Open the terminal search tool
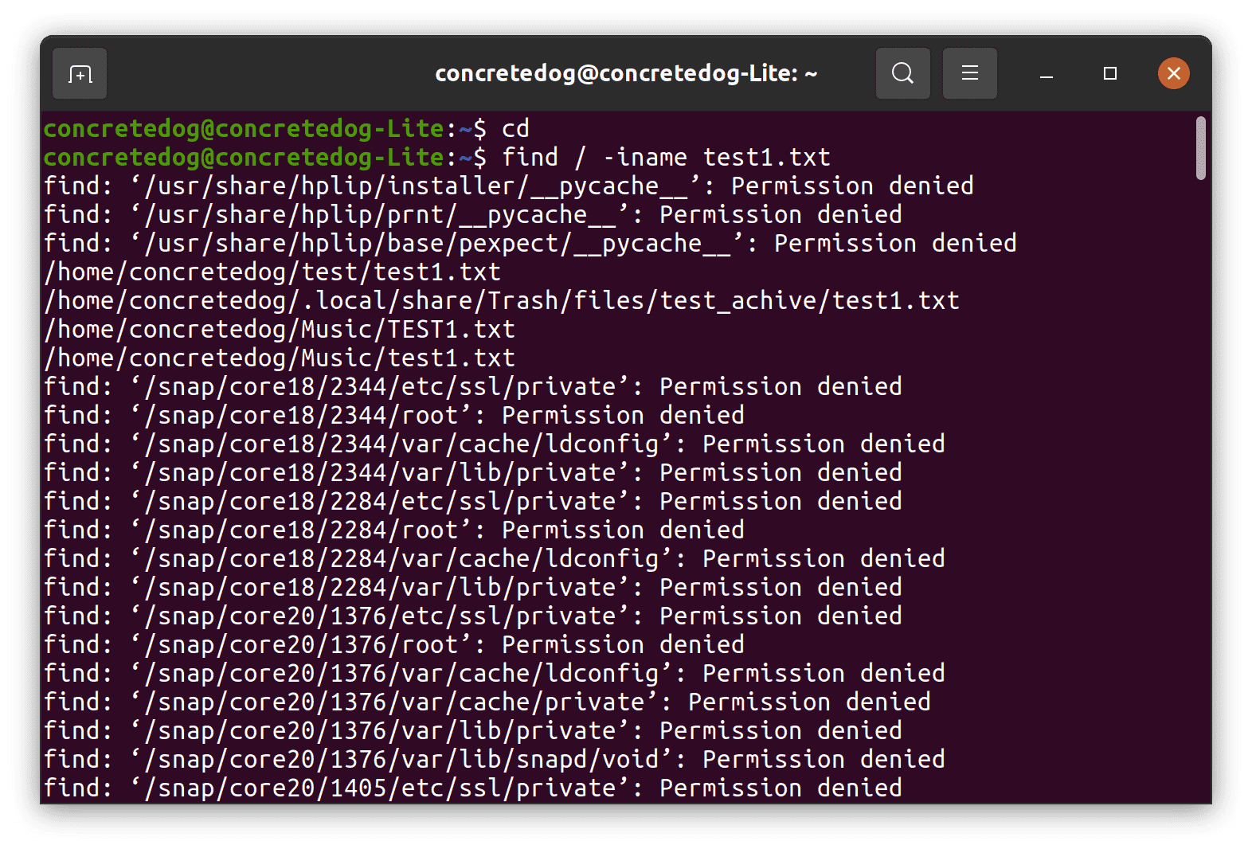1252x849 pixels. 902,73
